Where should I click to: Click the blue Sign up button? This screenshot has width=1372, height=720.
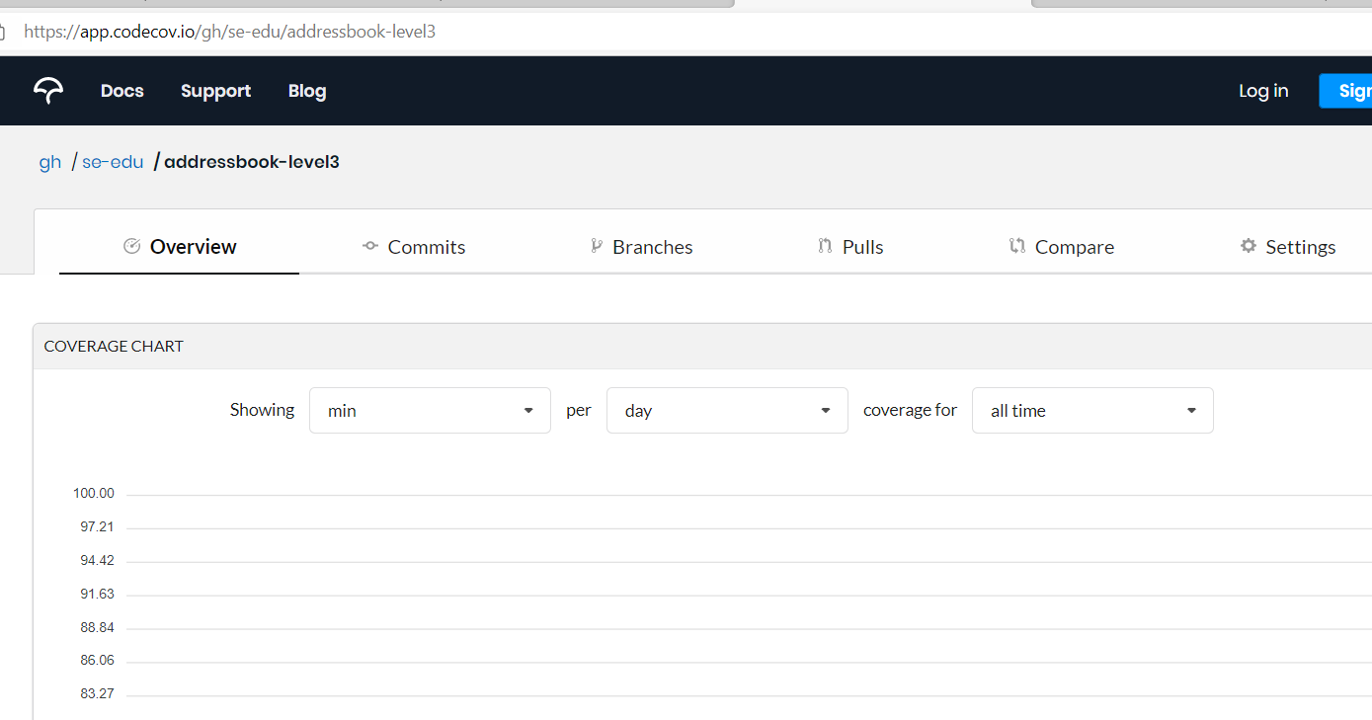pos(1346,91)
